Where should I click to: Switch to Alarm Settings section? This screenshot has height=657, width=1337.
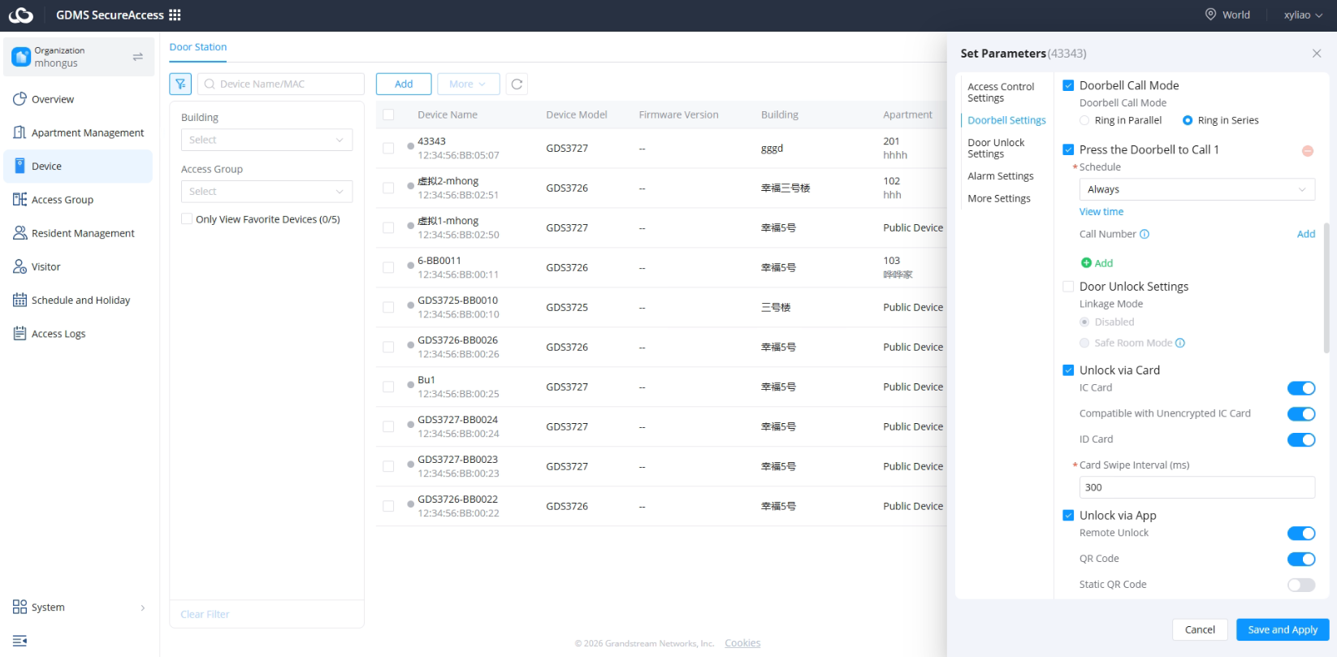(1001, 176)
